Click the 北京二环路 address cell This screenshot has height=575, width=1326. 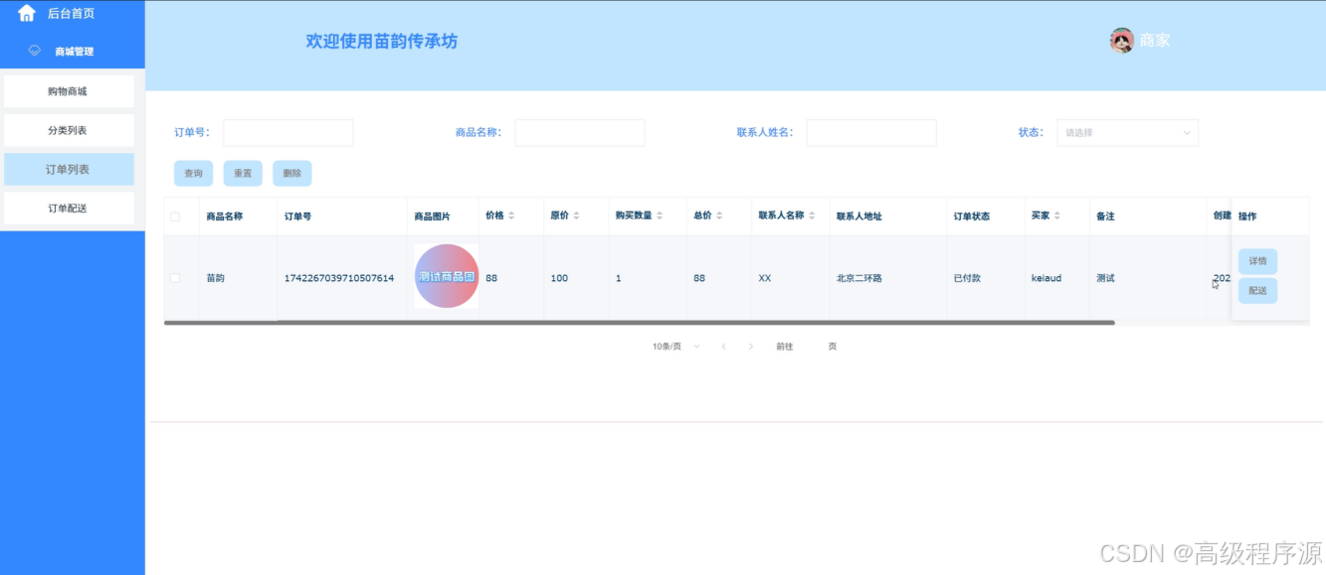pos(859,278)
